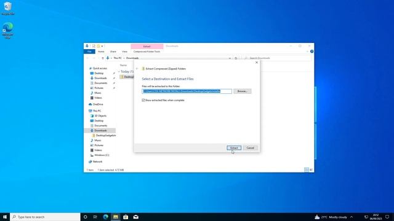Image resolution: width=394 pixels, height=221 pixels.
Task: Click the File Explorer taskbar icon
Action: (116, 217)
